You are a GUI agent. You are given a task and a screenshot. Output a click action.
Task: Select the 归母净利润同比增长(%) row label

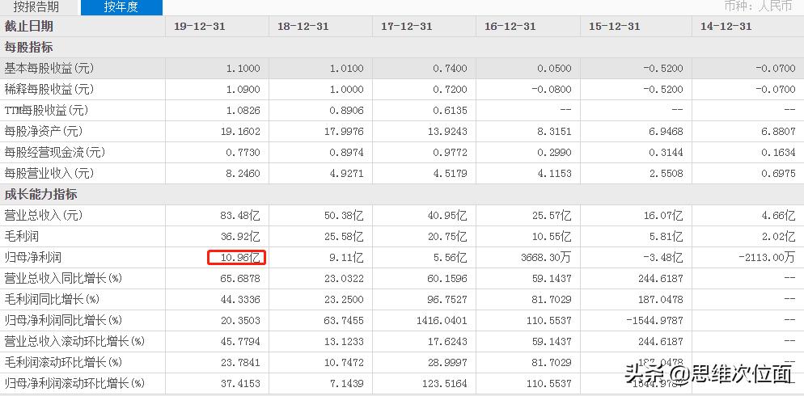(63, 320)
